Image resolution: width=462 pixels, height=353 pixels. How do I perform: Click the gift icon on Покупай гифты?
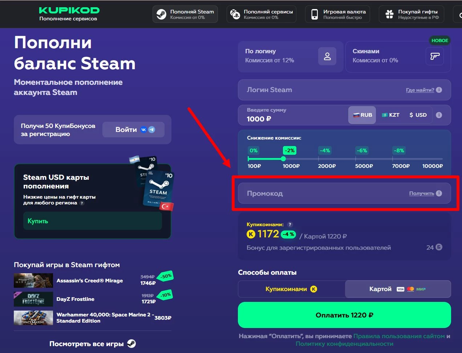tap(389, 14)
